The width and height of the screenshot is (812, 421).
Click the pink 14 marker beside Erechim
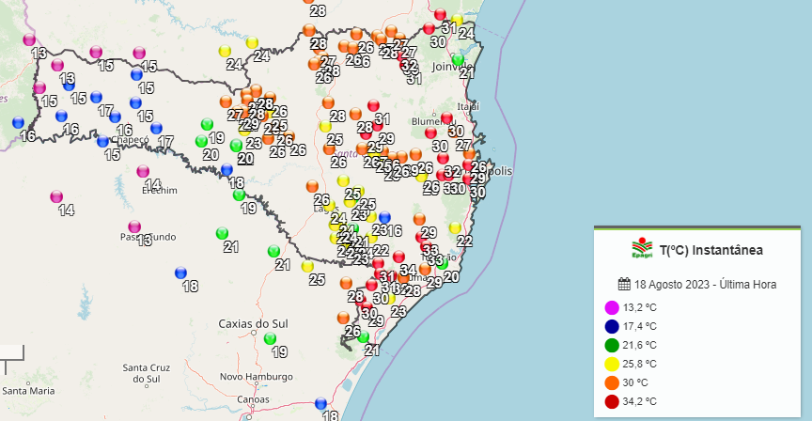point(143,171)
